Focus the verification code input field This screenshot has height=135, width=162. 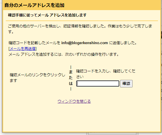98,83
